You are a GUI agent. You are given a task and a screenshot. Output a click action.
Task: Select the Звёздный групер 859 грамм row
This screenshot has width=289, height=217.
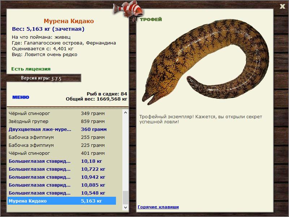(x=62, y=121)
